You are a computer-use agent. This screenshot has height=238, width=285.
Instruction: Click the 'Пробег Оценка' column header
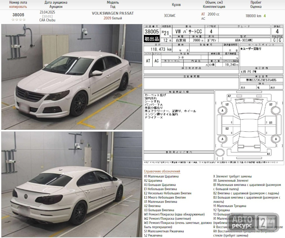(256, 5)
